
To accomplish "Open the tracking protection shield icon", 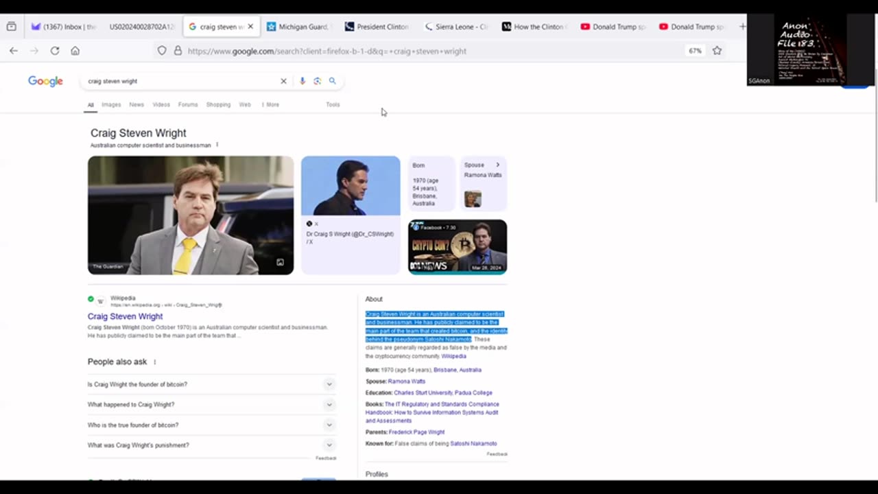I will pos(162,51).
